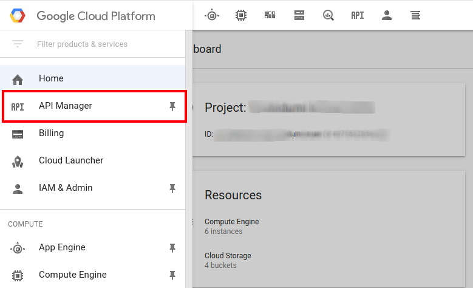Image resolution: width=473 pixels, height=288 pixels.
Task: Click the App Engine icon in the sidebar
Action: tap(18, 249)
